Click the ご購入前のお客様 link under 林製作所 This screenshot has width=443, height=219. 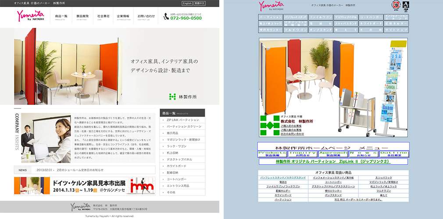pyautogui.click(x=290, y=126)
